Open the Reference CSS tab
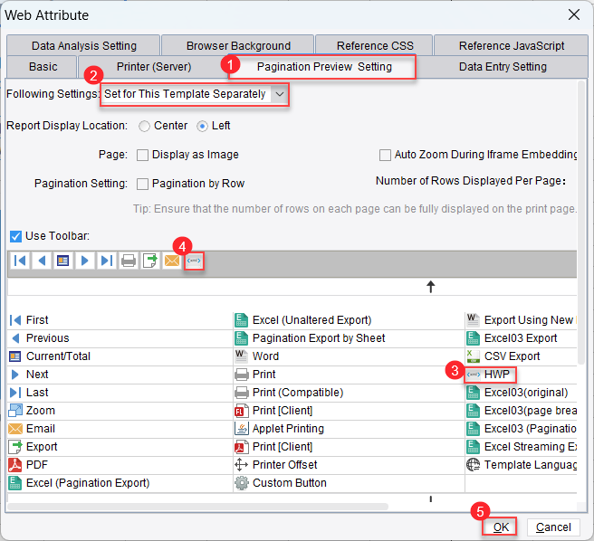Viewport: 594px width, 541px height. click(x=374, y=46)
